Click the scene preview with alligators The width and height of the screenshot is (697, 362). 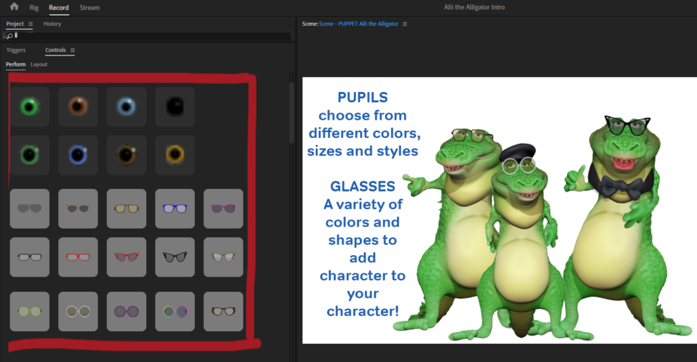(499, 210)
